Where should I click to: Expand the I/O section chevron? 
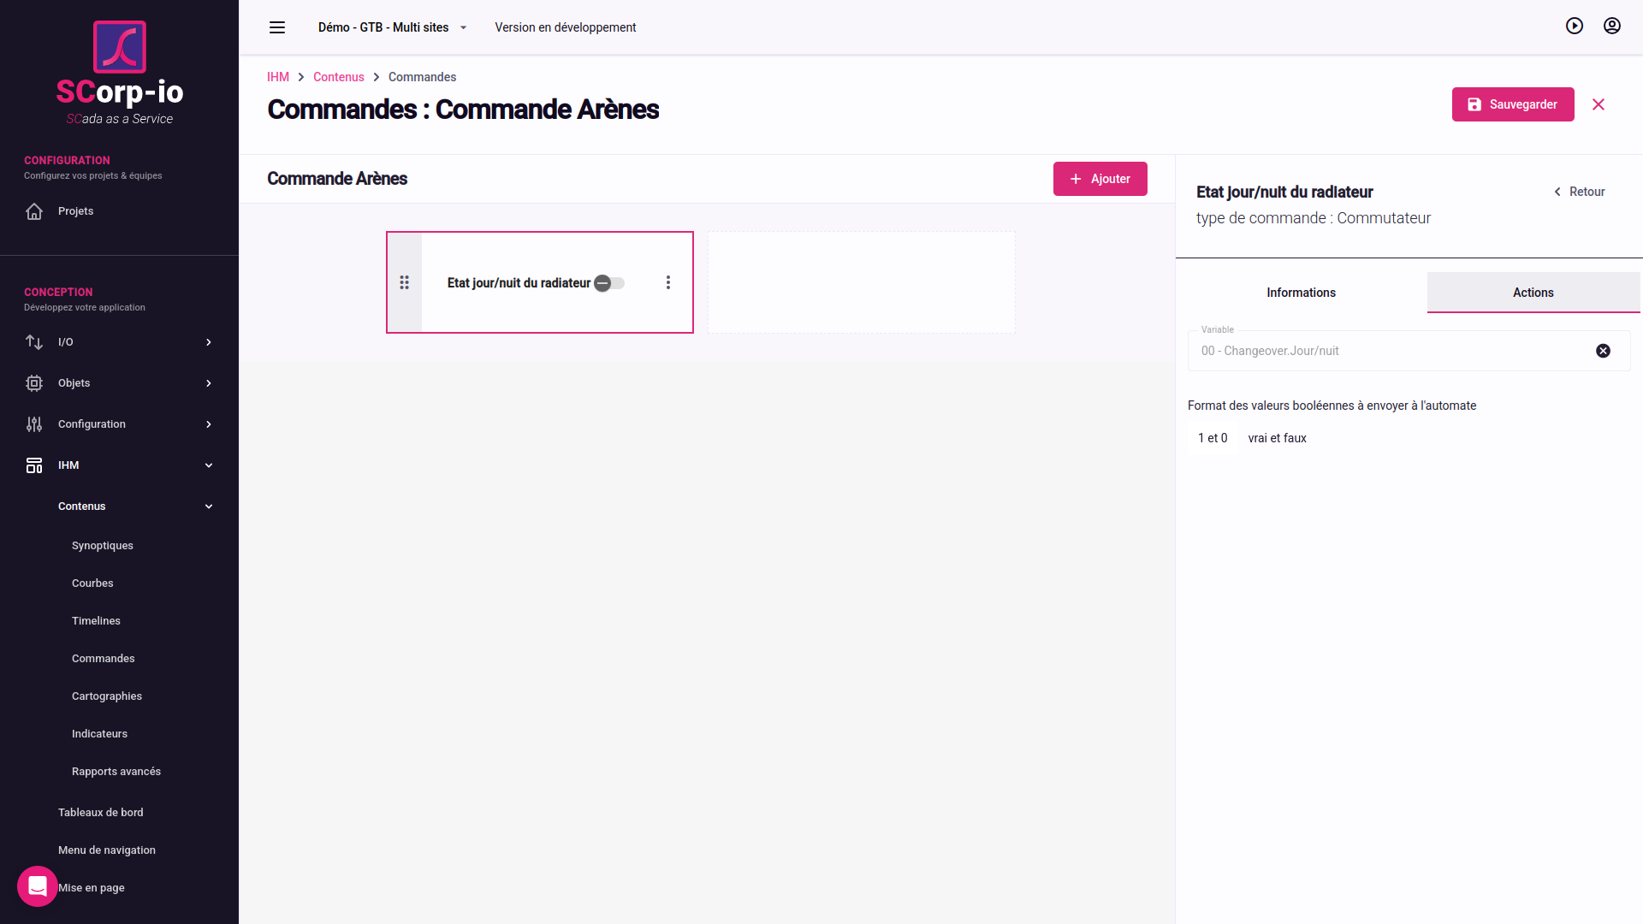point(209,342)
